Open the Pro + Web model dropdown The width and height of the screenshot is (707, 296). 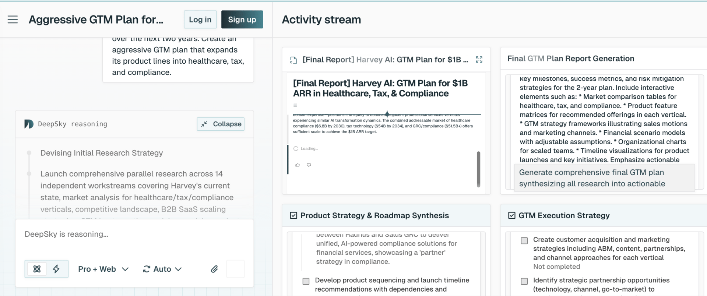103,269
